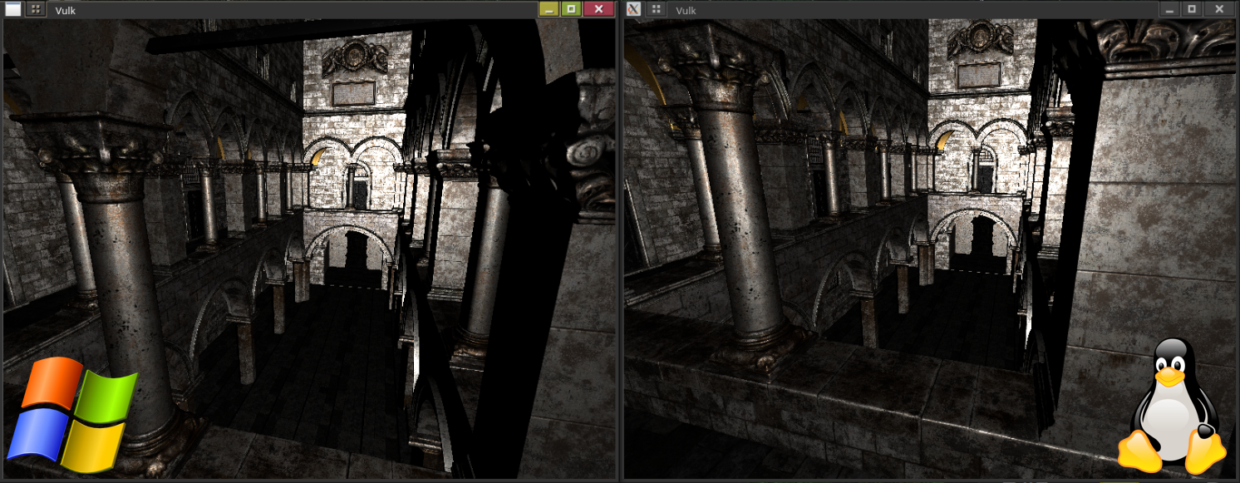
Task: Maximize the window using the green button
Action: tap(570, 9)
